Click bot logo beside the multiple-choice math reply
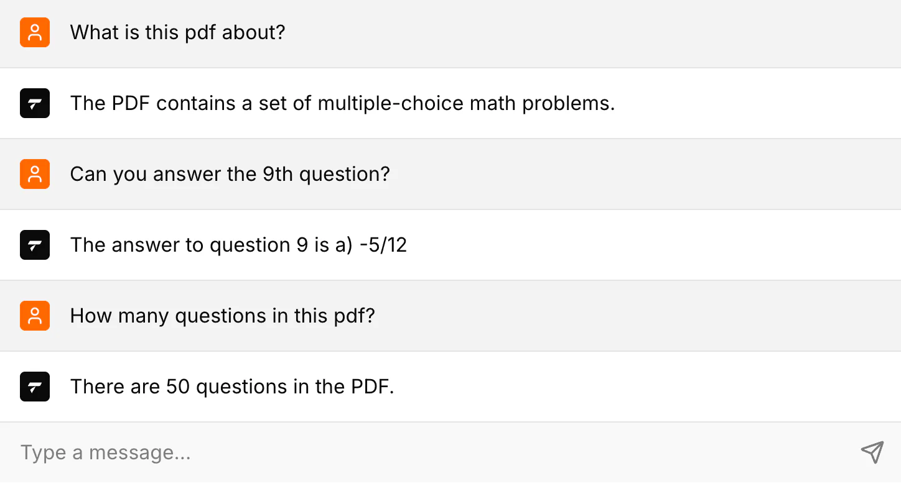Viewport: 901px width, 486px height. point(35,103)
